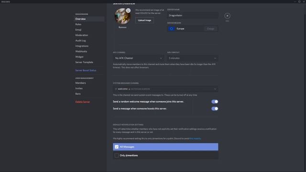Select All Messages notification option
This screenshot has height=172, width=306.
click(165, 147)
